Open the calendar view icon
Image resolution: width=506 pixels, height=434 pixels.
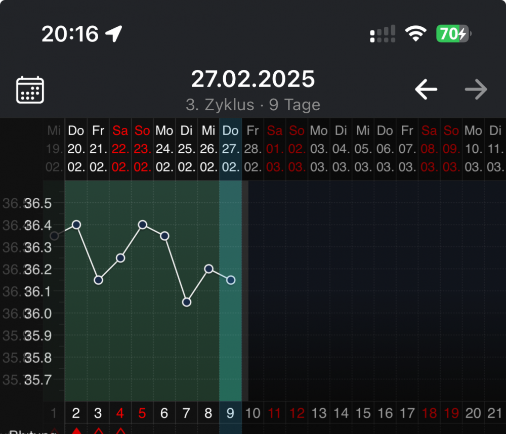(30, 90)
